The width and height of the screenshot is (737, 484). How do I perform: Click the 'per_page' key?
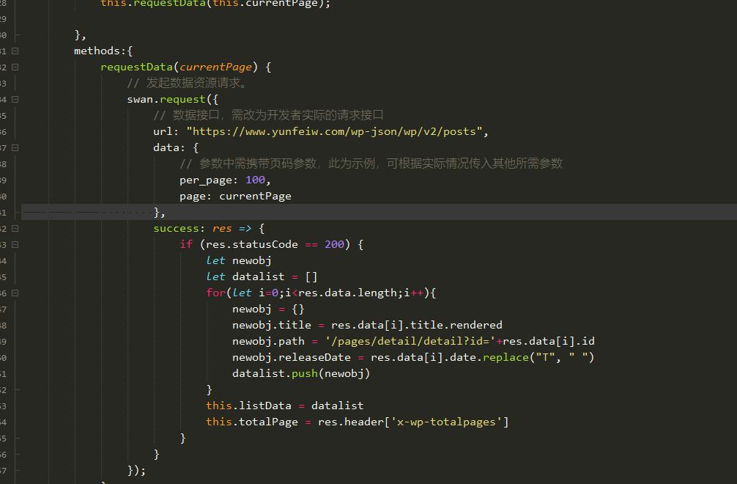(206, 180)
